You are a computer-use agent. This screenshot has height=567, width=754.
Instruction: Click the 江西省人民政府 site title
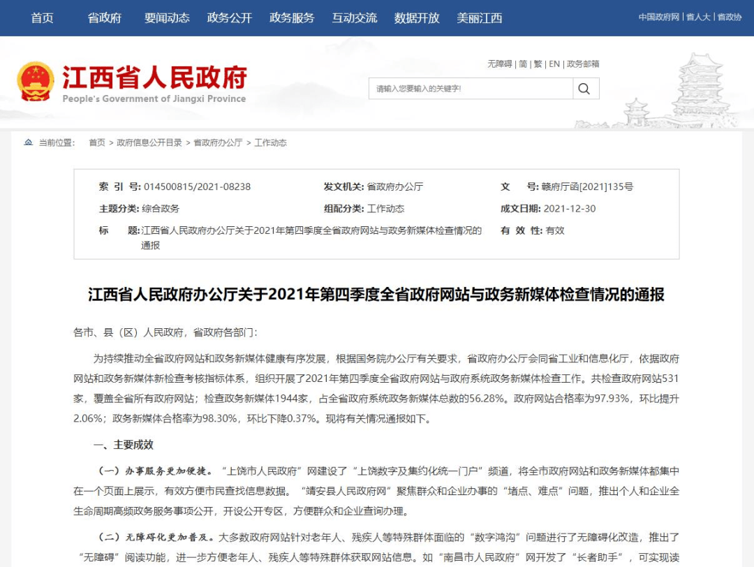154,77
